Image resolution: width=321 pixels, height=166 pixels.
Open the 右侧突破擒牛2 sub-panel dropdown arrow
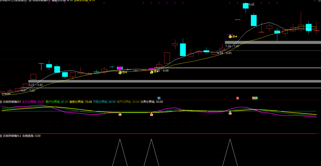pos(1,136)
